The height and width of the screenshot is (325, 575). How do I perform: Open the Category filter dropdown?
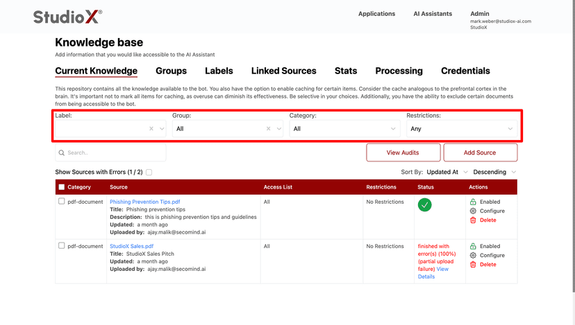(x=344, y=128)
